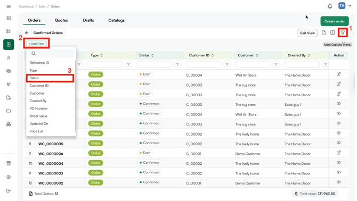
Task: Sort by Customer column header arrows
Action: [x=257, y=55]
